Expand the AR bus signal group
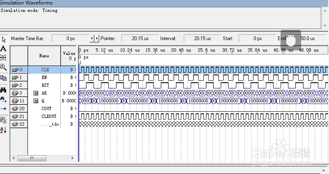The height and width of the screenshot is (174, 329). click(x=36, y=93)
